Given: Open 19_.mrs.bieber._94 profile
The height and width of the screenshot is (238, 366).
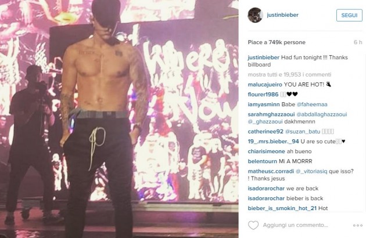Looking at the screenshot, I should (x=273, y=142).
